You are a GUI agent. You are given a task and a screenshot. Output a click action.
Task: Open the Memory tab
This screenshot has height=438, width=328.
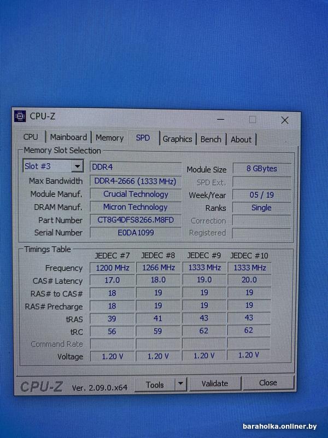110,138
